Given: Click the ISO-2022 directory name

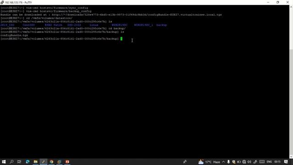Looking at the screenshot, I should (x=74, y=25).
